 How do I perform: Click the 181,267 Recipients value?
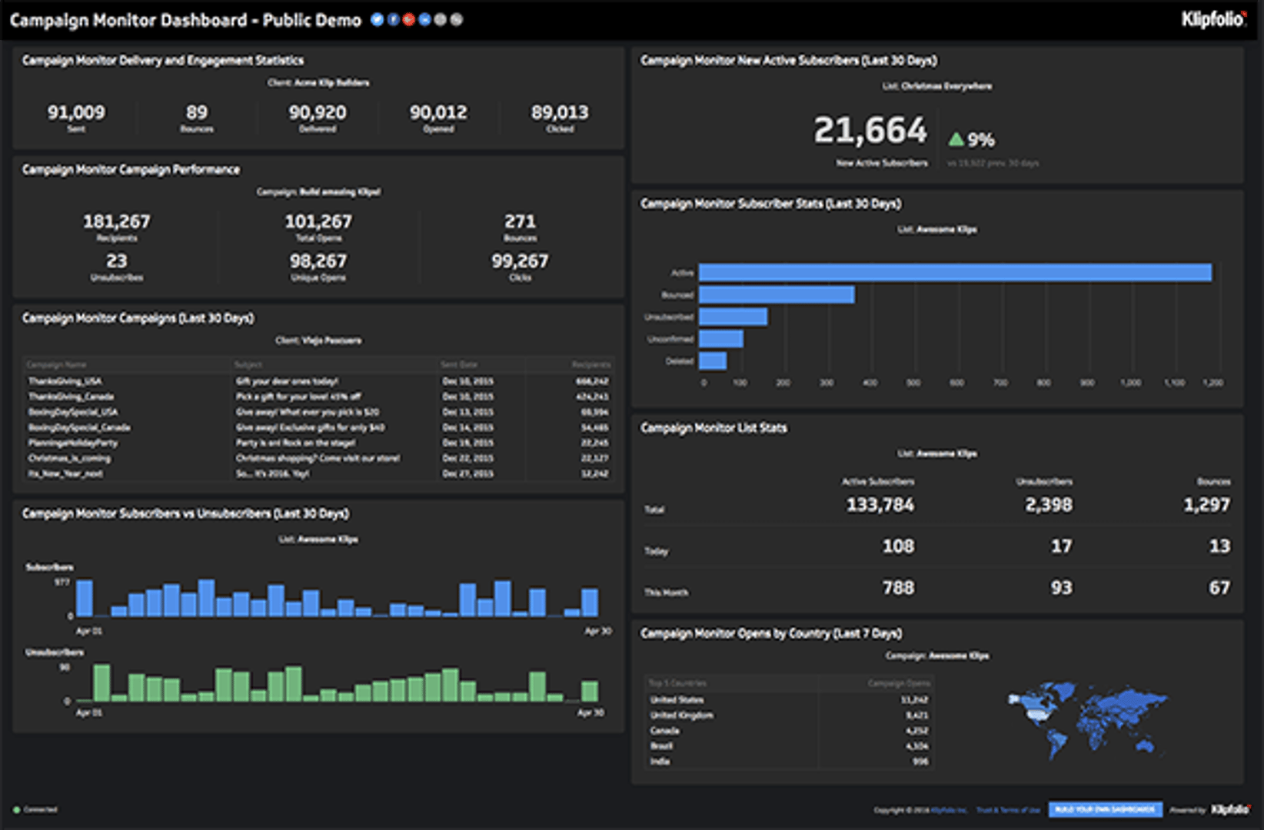pyautogui.click(x=117, y=221)
